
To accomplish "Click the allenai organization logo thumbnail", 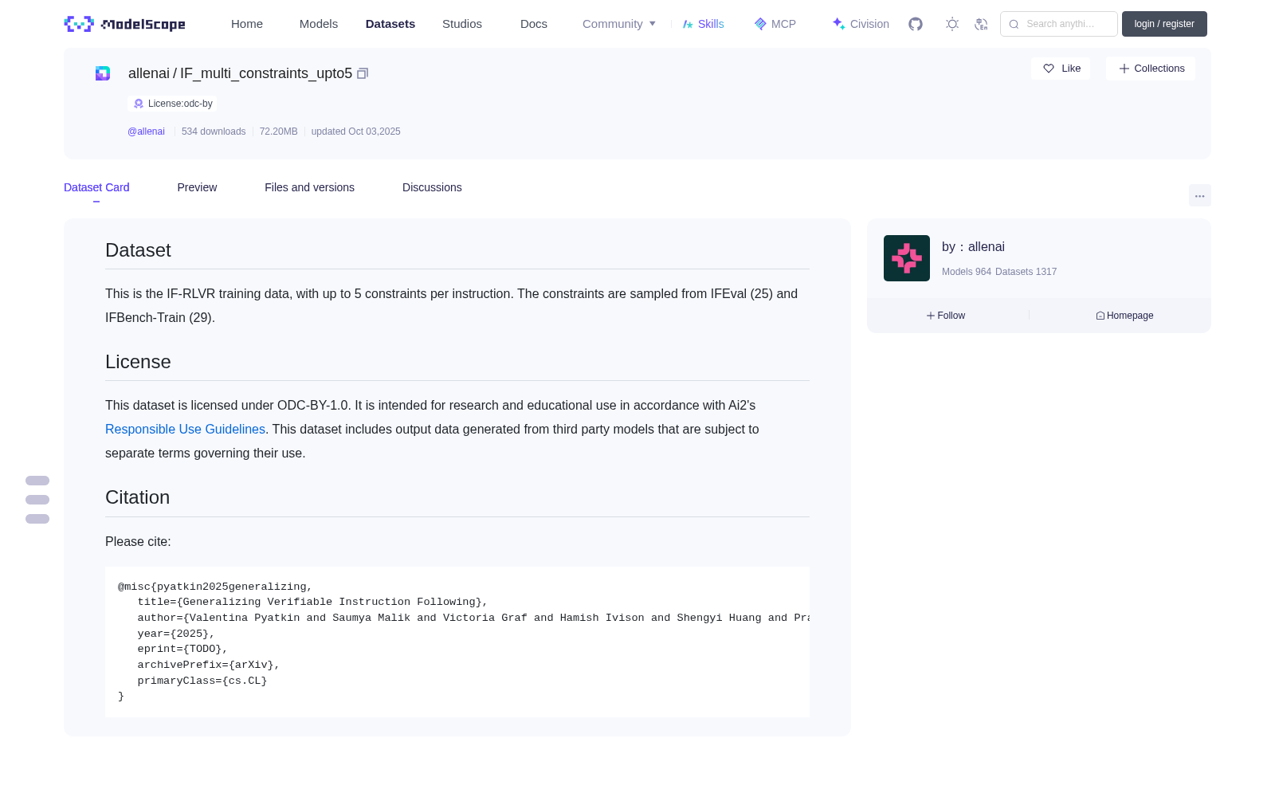I will (907, 258).
